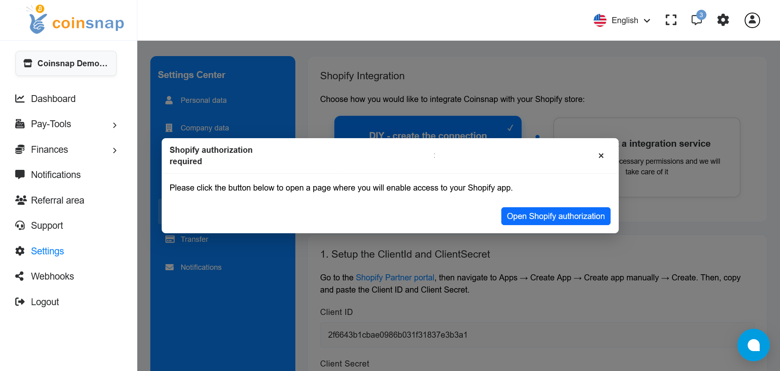Open Webhooks in the sidebar
This screenshot has width=780, height=371.
tap(52, 276)
